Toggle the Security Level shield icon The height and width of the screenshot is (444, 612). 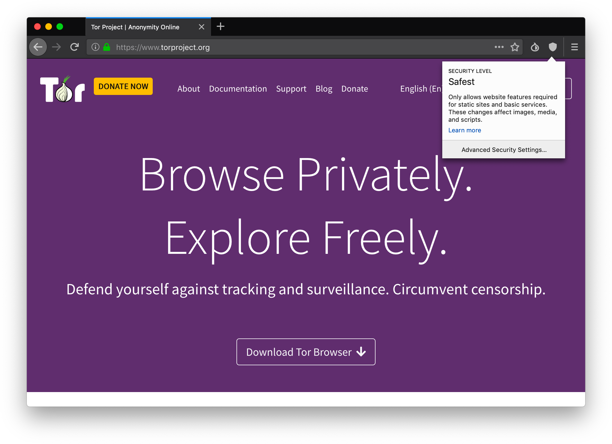click(x=553, y=47)
